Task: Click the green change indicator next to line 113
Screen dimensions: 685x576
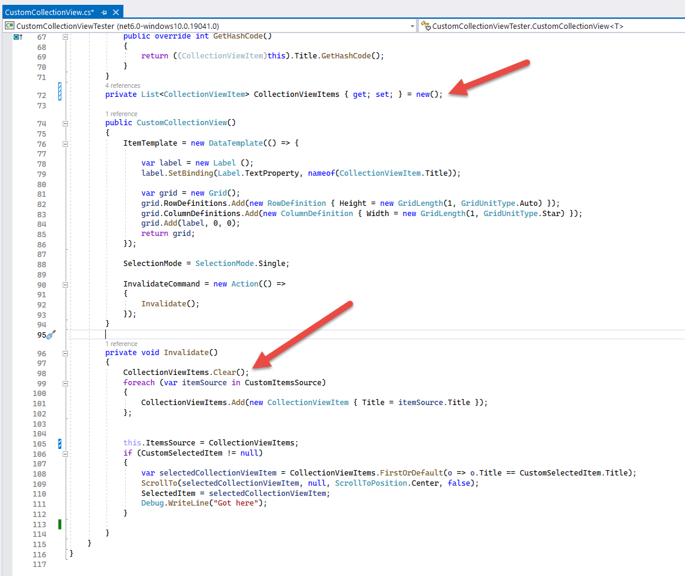Action: point(59,524)
